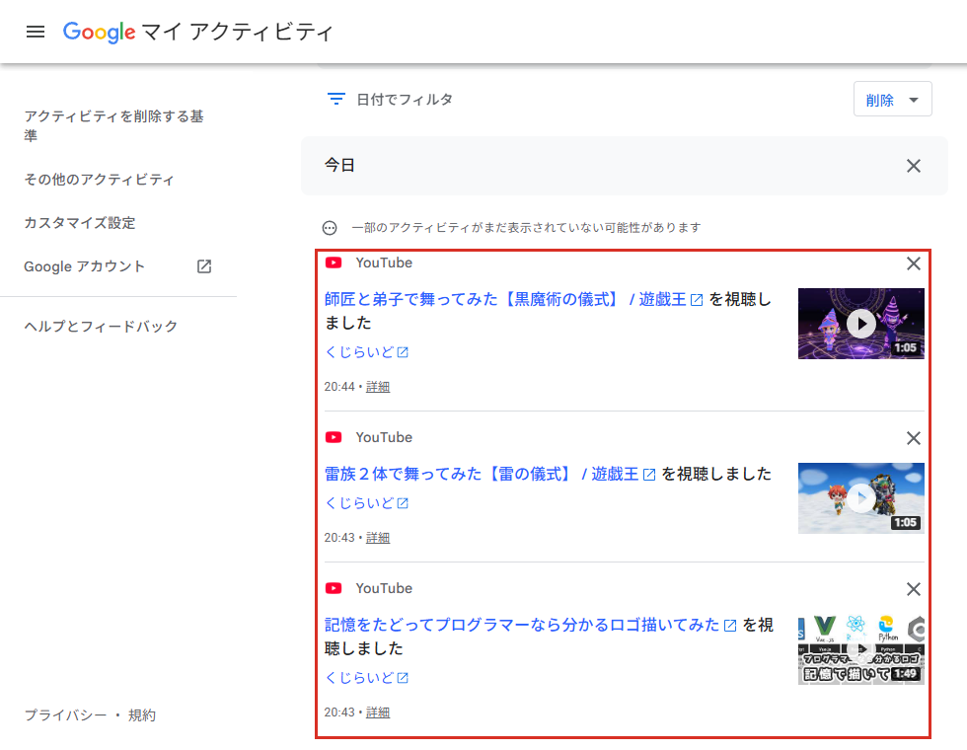
Task: Open the 削除 delete dropdown
Action: (892, 100)
